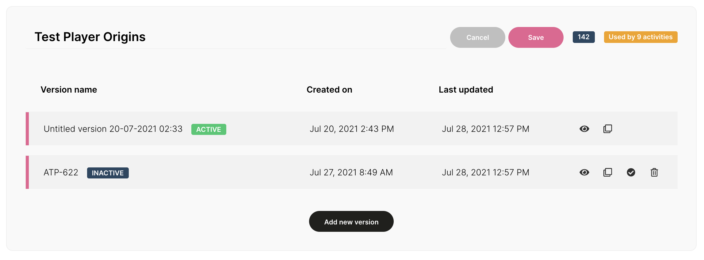
Task: Activate ATP-622 with checkmark icon
Action: coord(631,172)
